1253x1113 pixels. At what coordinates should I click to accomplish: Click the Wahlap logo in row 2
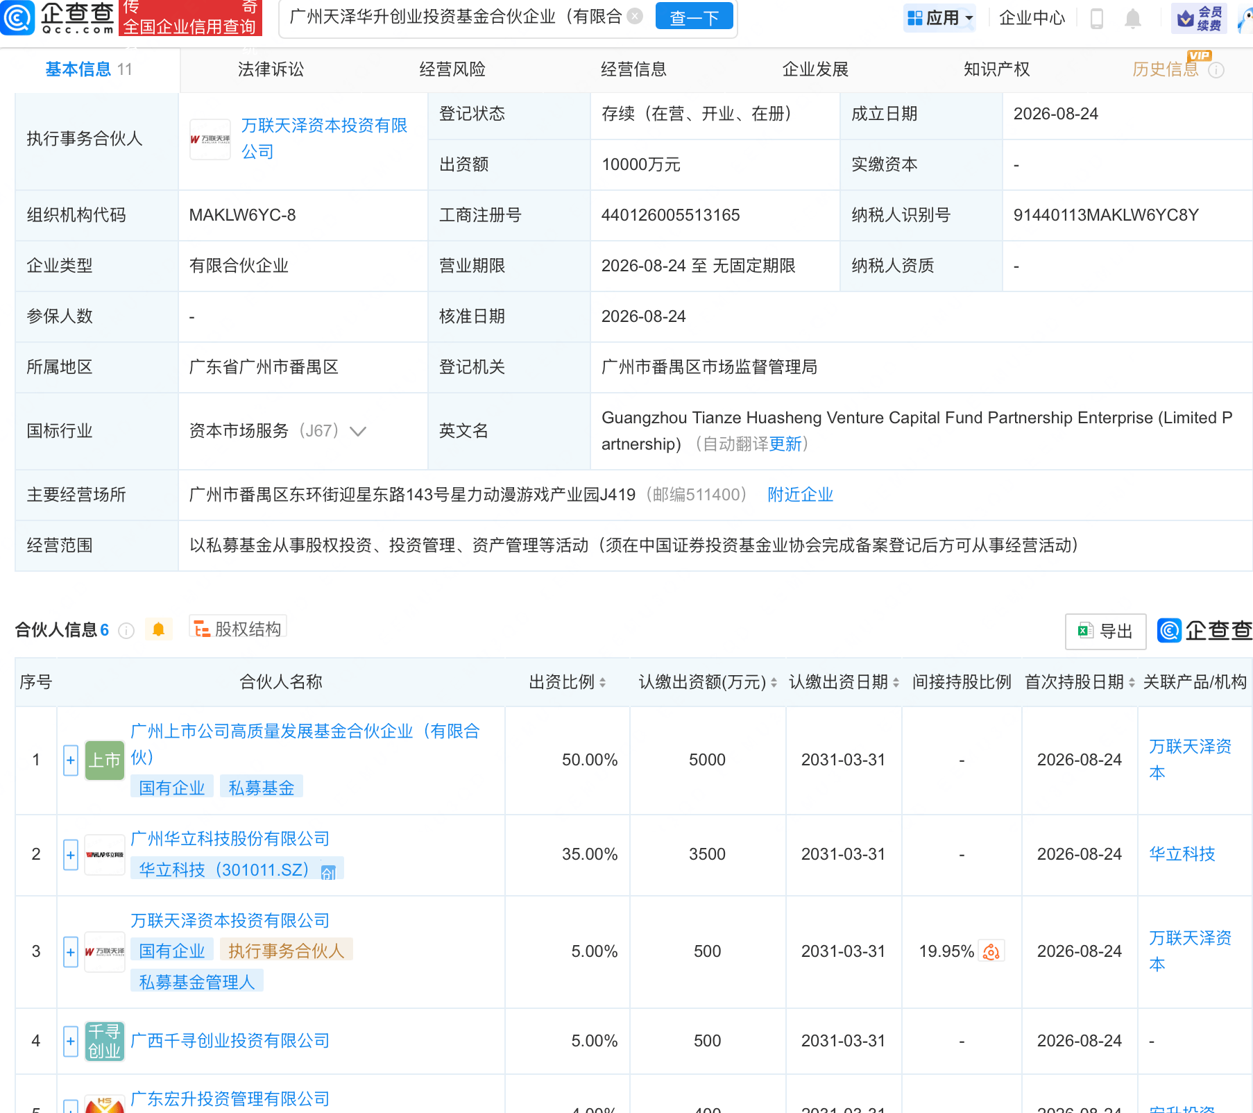point(105,855)
